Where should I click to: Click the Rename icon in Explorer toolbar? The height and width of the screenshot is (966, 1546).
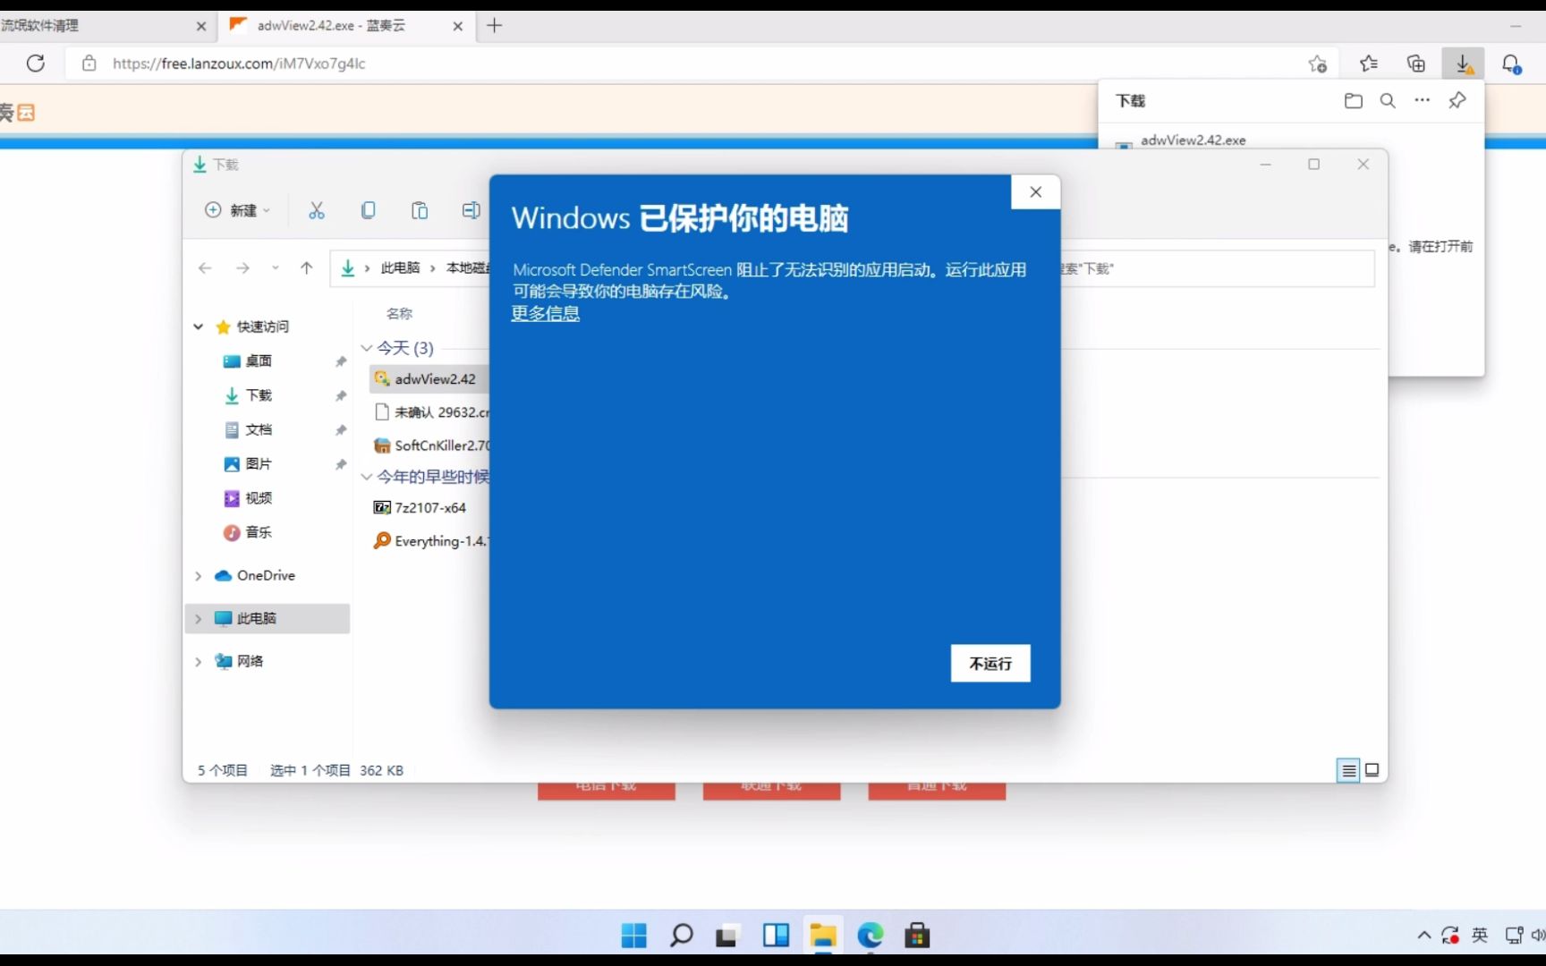tap(471, 210)
